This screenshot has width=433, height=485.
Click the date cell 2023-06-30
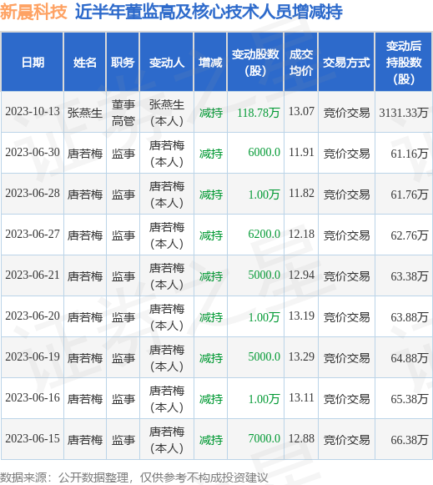(33, 153)
